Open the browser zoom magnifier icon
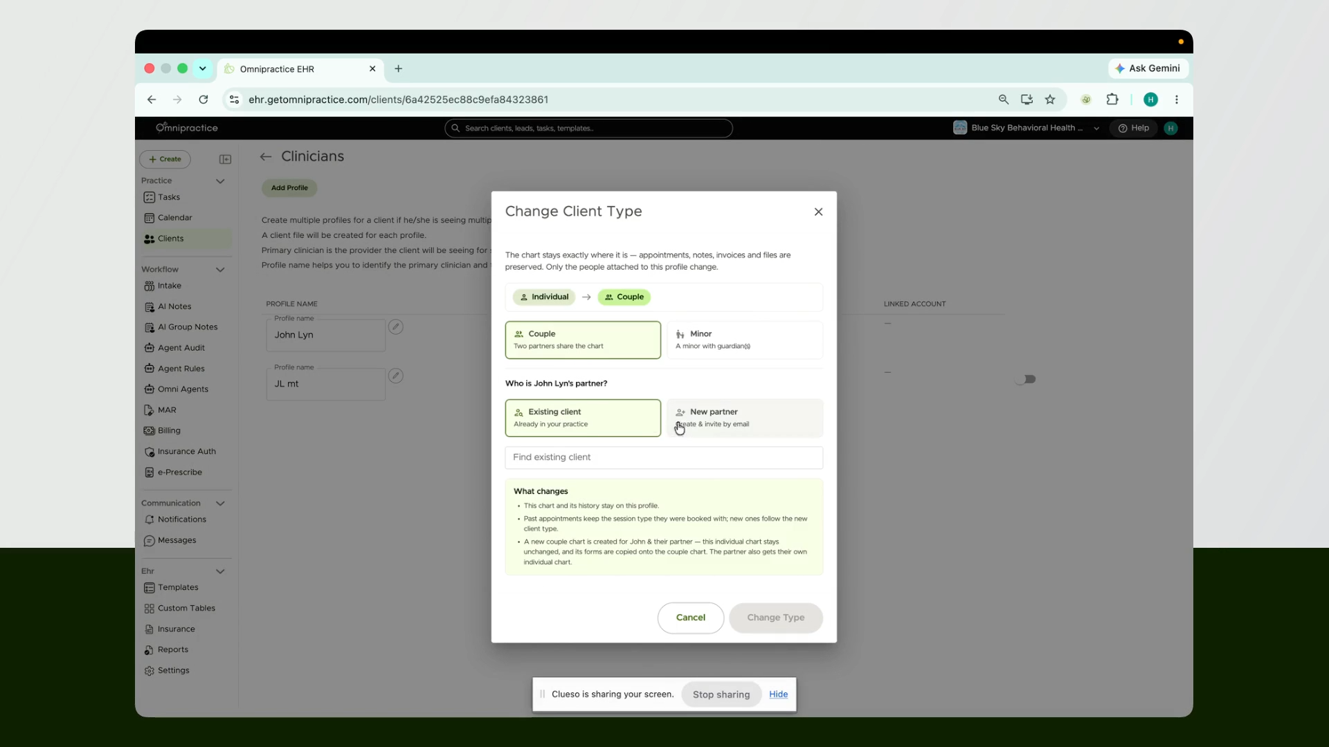 pyautogui.click(x=1003, y=100)
